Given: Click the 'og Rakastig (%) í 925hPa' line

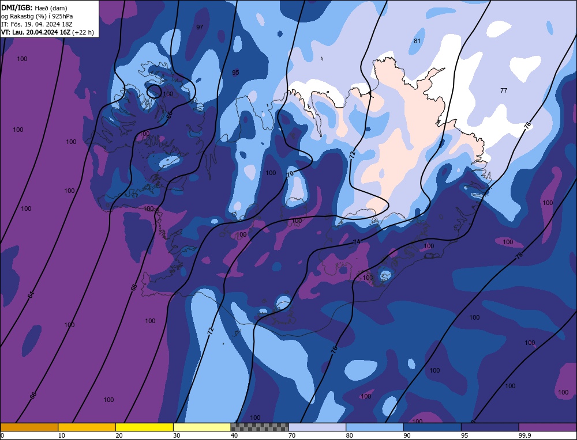Looking at the screenshot, I should [x=37, y=16].
